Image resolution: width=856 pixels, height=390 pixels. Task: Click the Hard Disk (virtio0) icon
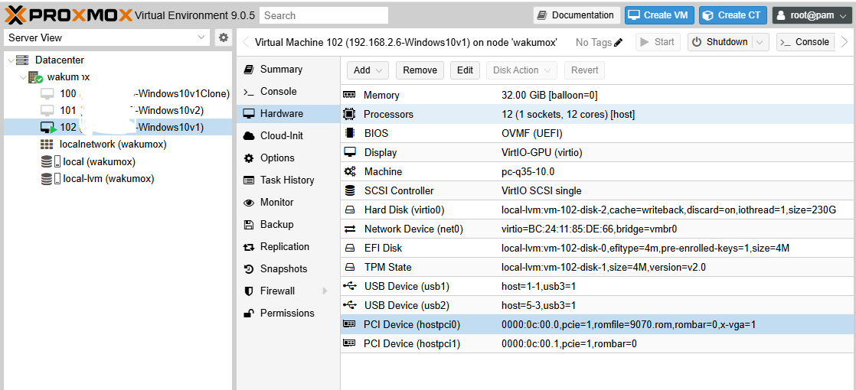pos(349,210)
